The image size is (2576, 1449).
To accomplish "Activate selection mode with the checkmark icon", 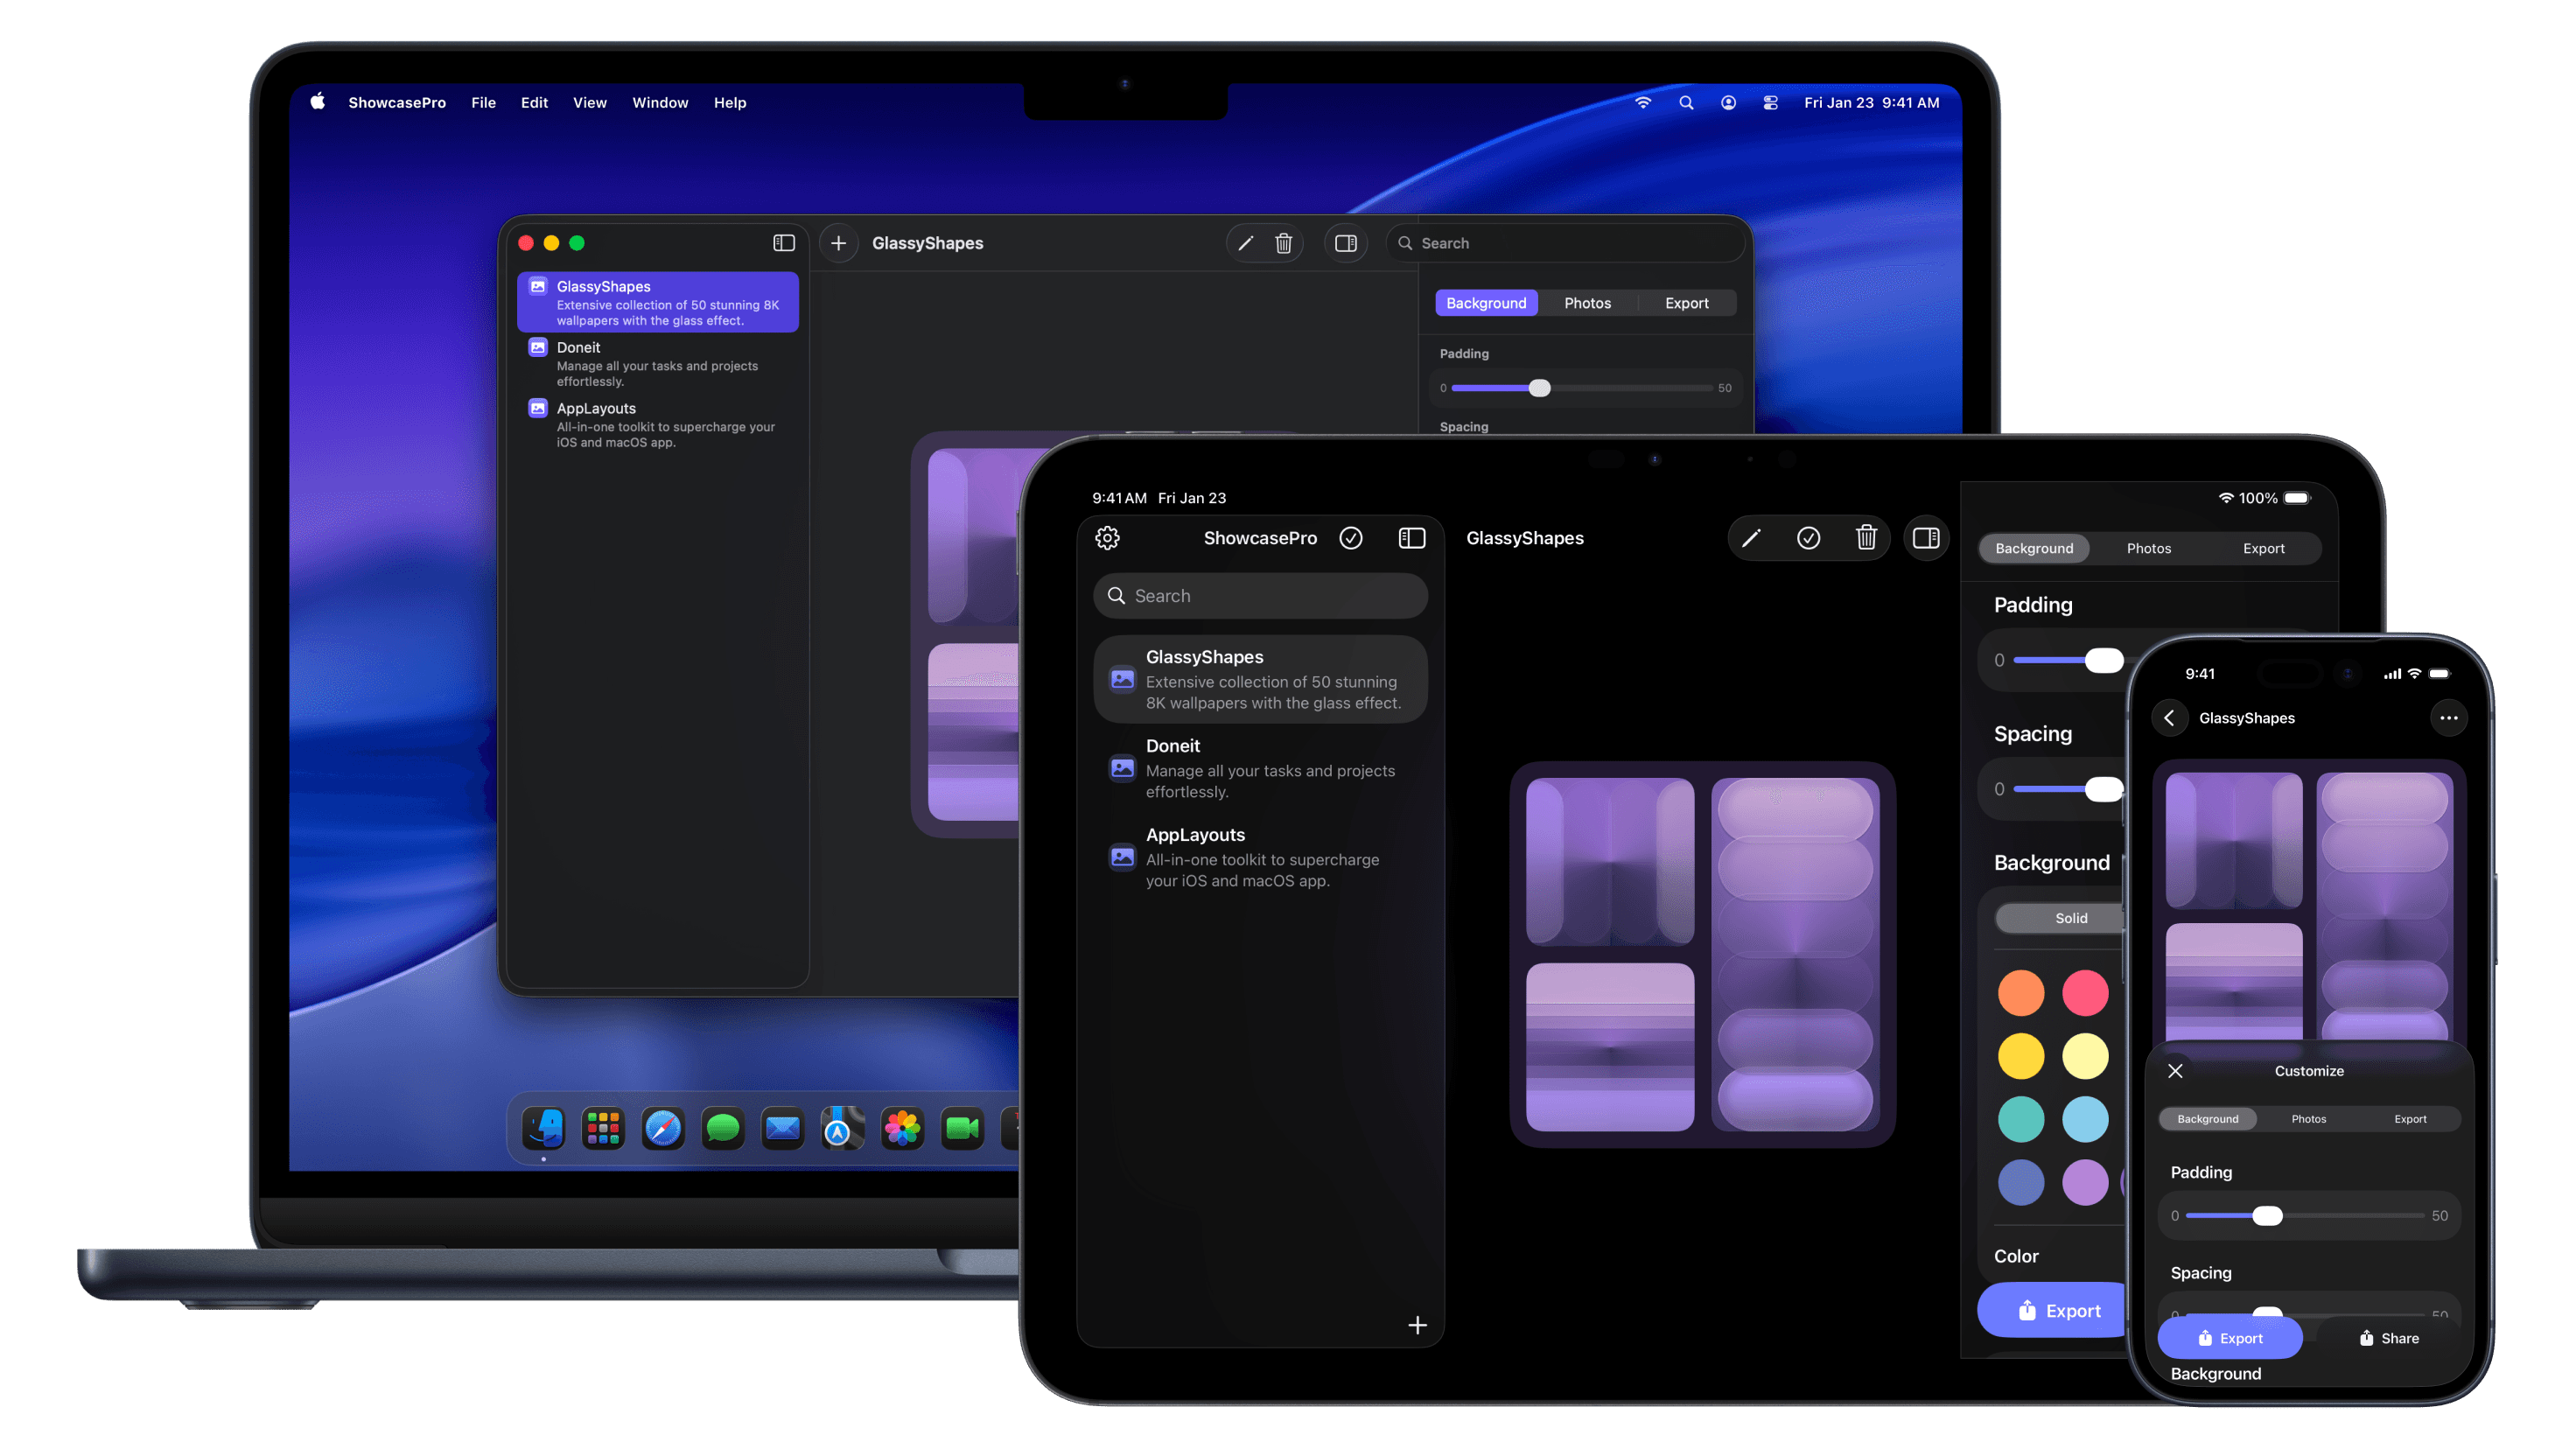I will click(x=1808, y=537).
